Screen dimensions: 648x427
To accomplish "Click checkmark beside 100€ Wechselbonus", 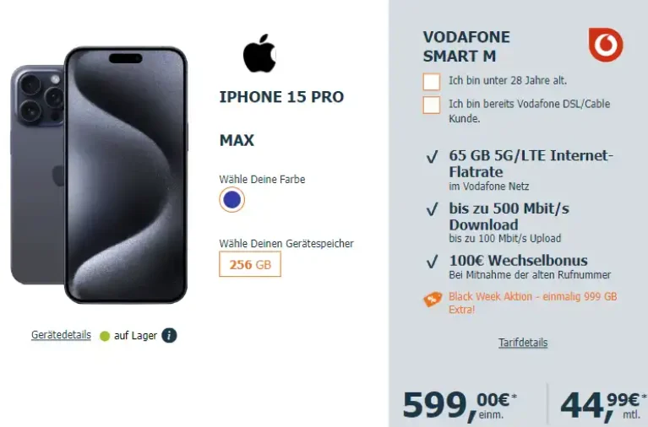I will [432, 262].
